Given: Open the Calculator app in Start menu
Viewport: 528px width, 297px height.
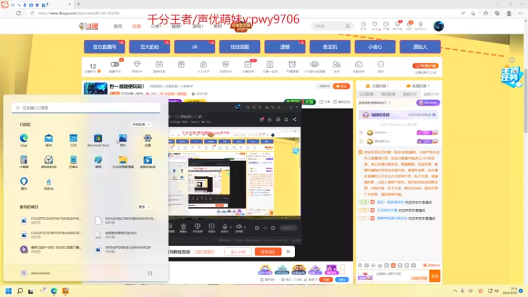Looking at the screenshot, I should click(x=24, y=162).
